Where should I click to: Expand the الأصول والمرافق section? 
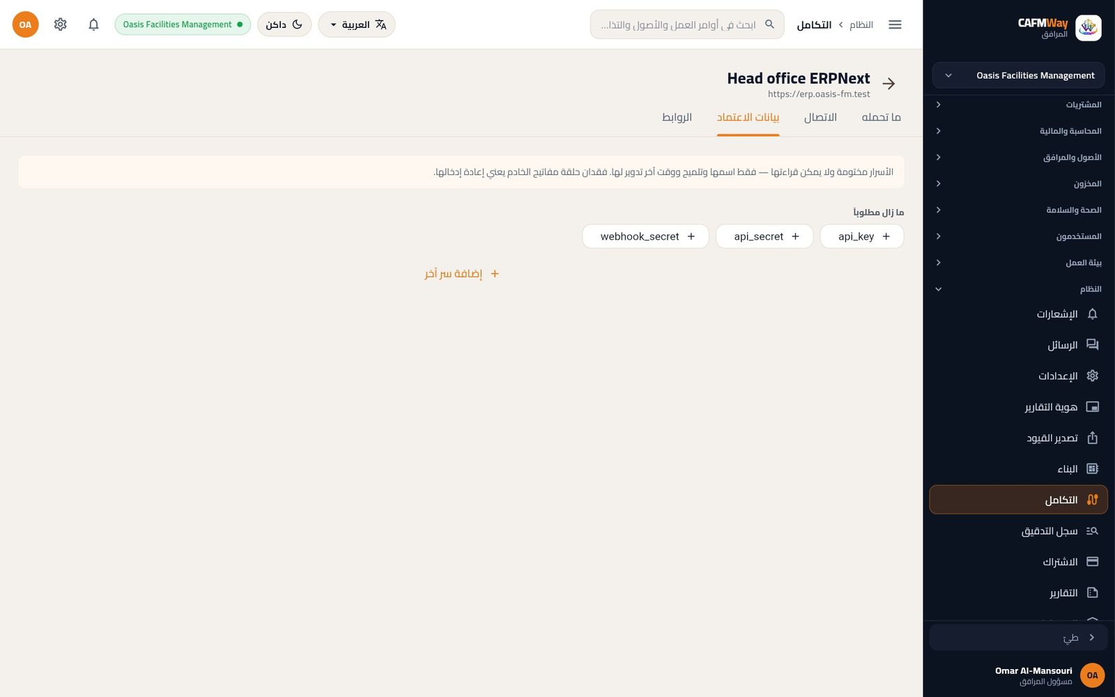click(1018, 158)
